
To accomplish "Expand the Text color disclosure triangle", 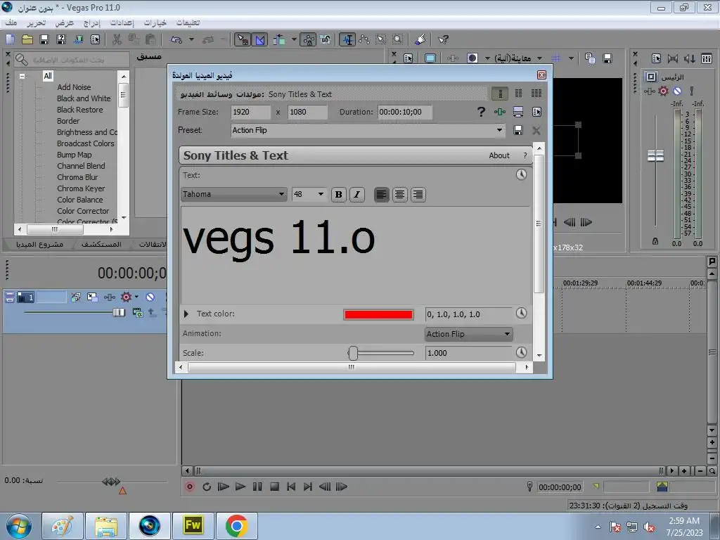I will tap(186, 314).
